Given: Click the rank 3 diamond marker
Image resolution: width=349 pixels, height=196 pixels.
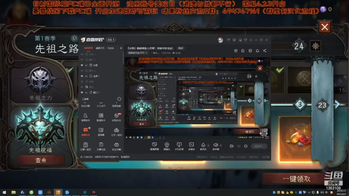Looking at the screenshot, I should coord(300,105).
